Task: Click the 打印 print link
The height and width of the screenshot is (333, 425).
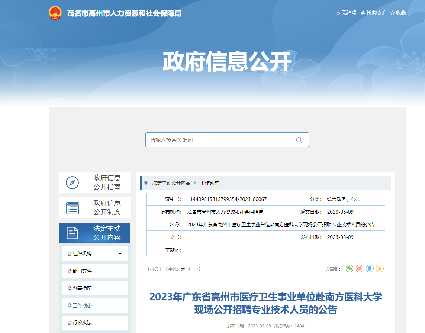Action: pos(154,269)
